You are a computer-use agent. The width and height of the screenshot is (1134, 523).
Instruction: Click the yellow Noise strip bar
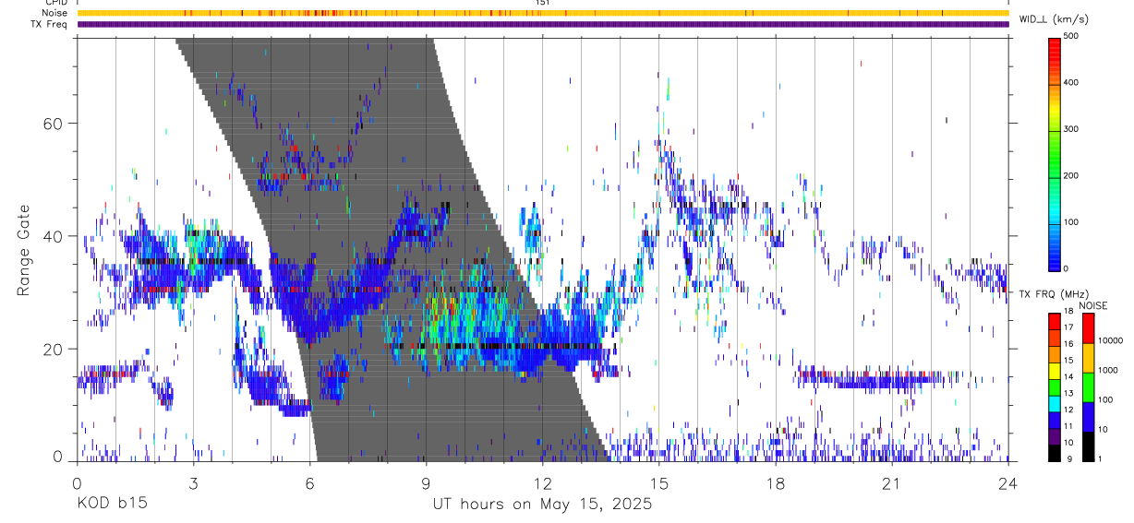click(x=543, y=13)
